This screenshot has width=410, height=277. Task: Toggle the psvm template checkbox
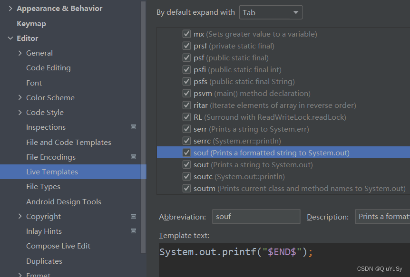(186, 94)
